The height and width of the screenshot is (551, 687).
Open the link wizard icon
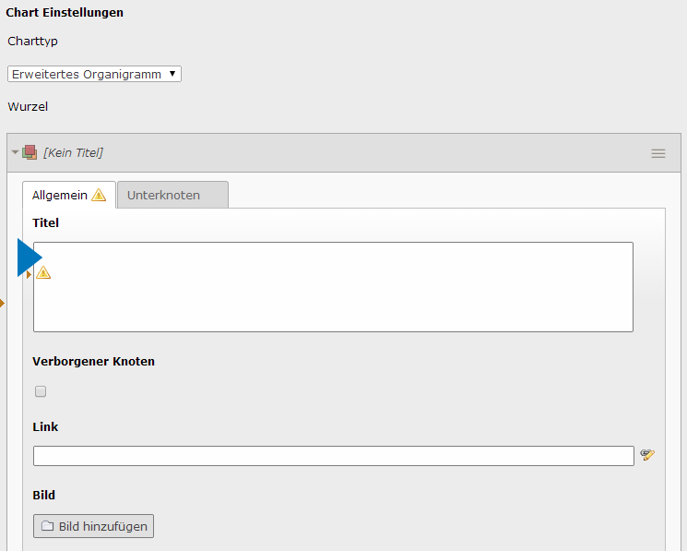point(647,454)
